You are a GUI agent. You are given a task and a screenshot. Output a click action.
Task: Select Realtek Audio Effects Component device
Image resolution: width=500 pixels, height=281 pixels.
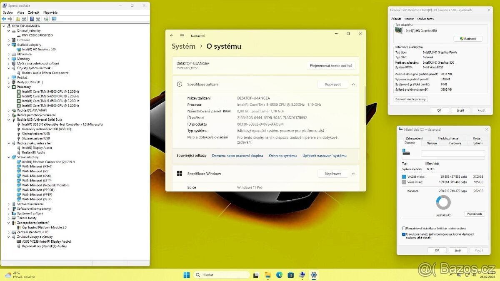click(x=45, y=73)
